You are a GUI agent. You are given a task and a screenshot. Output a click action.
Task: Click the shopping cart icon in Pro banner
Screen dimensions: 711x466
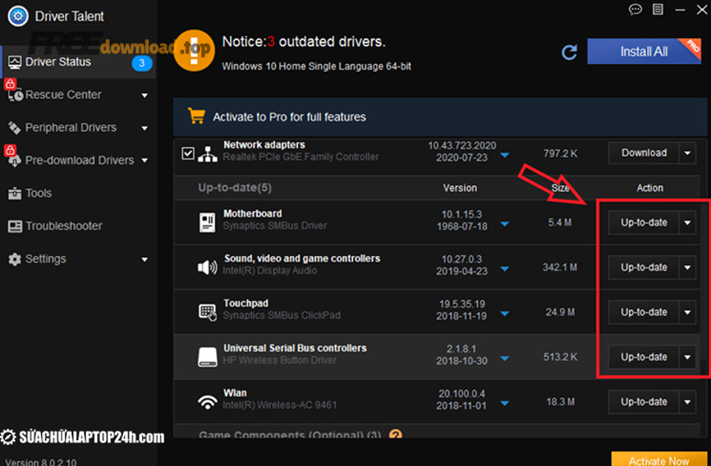197,116
